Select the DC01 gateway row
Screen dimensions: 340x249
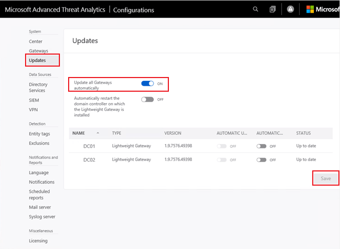pyautogui.click(x=90, y=146)
